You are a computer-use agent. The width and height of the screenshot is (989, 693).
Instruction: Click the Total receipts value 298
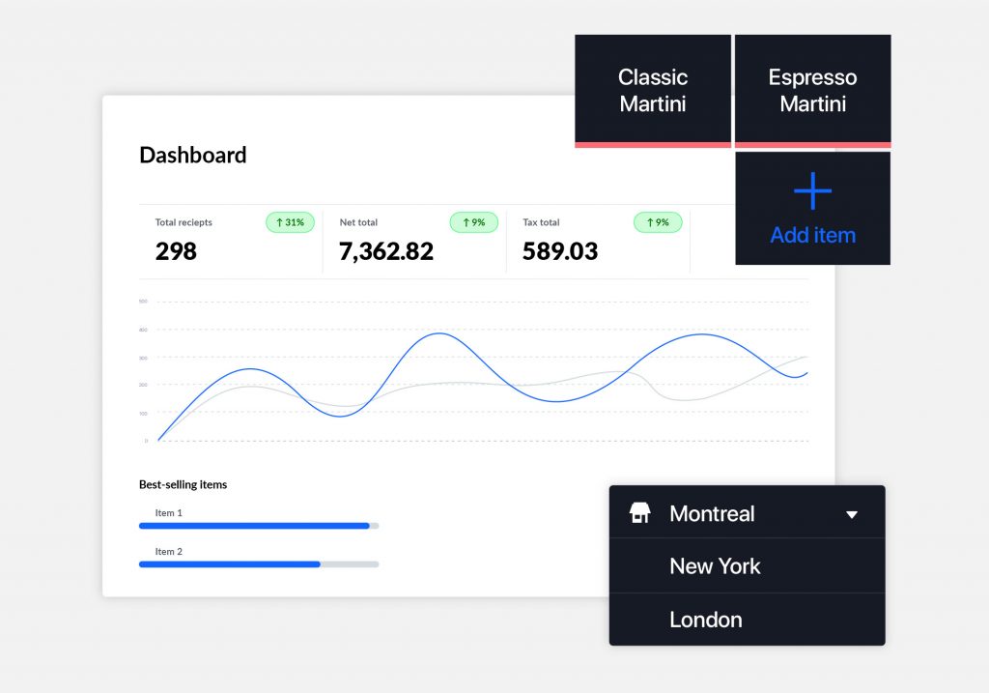[176, 250]
